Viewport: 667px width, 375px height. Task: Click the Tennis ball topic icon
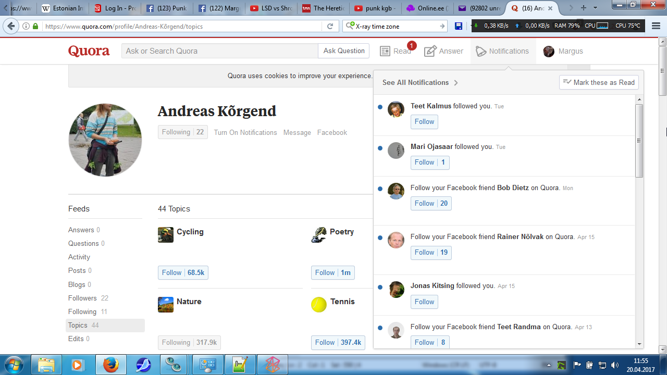tap(319, 305)
